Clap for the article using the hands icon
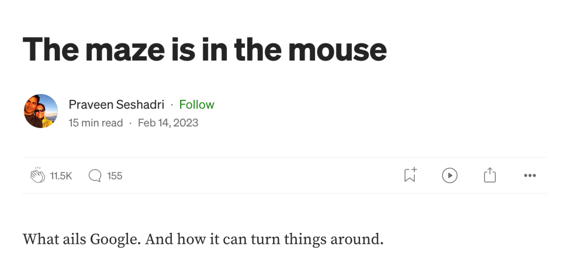This screenshot has height=273, width=574. [38, 175]
